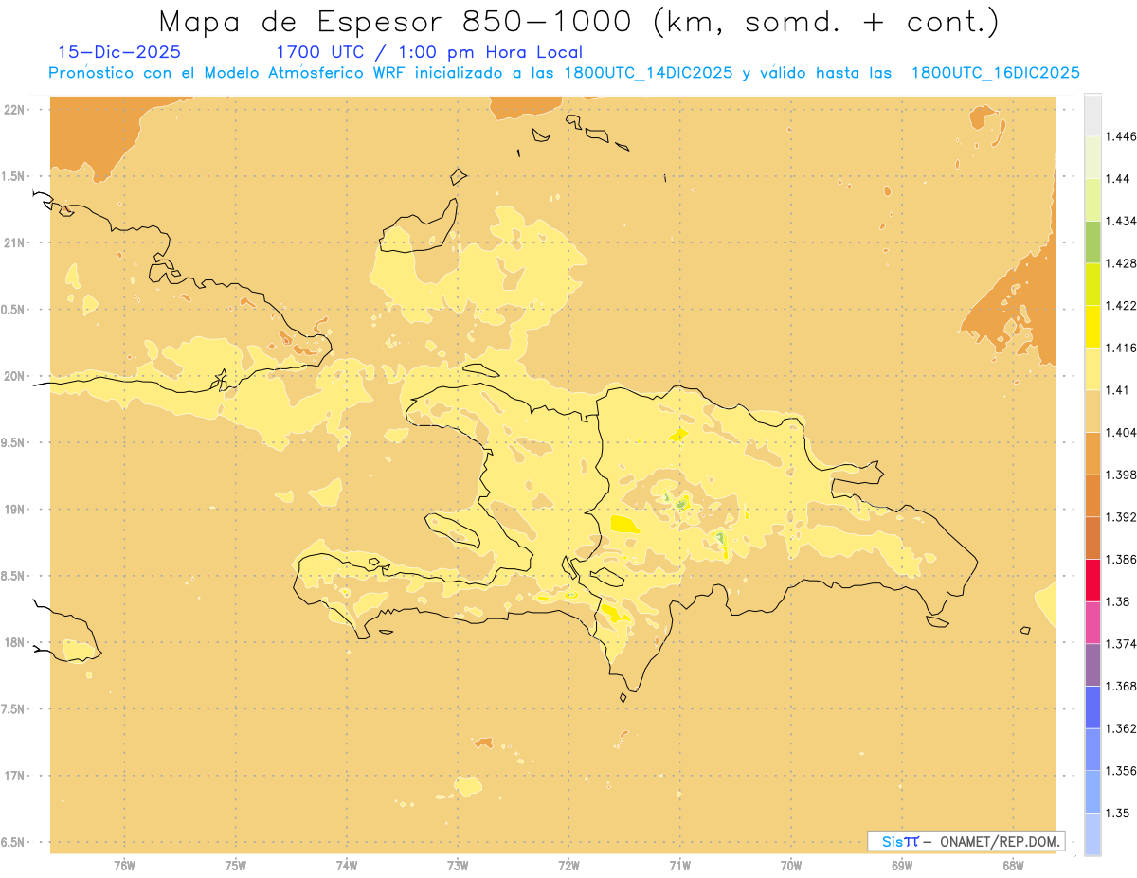Click the colorbar value "1.368"
This screenshot has width=1137, height=878.
click(x=1120, y=686)
